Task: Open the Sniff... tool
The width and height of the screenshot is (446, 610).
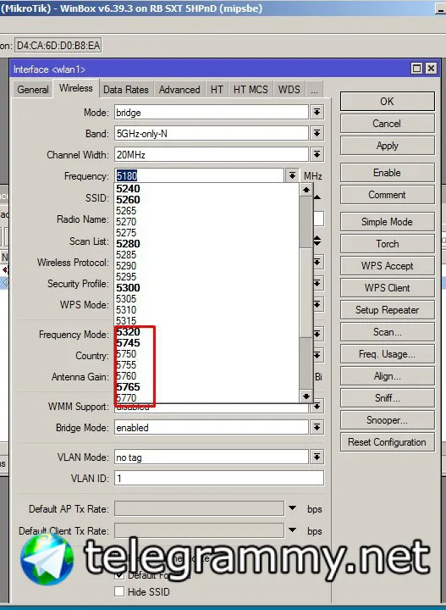Action: [x=388, y=398]
